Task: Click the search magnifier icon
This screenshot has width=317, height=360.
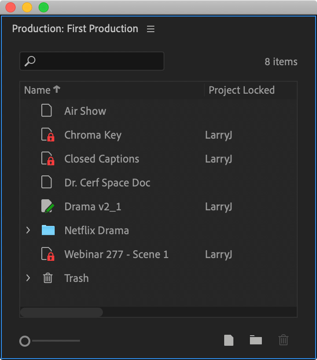Action: [30, 61]
